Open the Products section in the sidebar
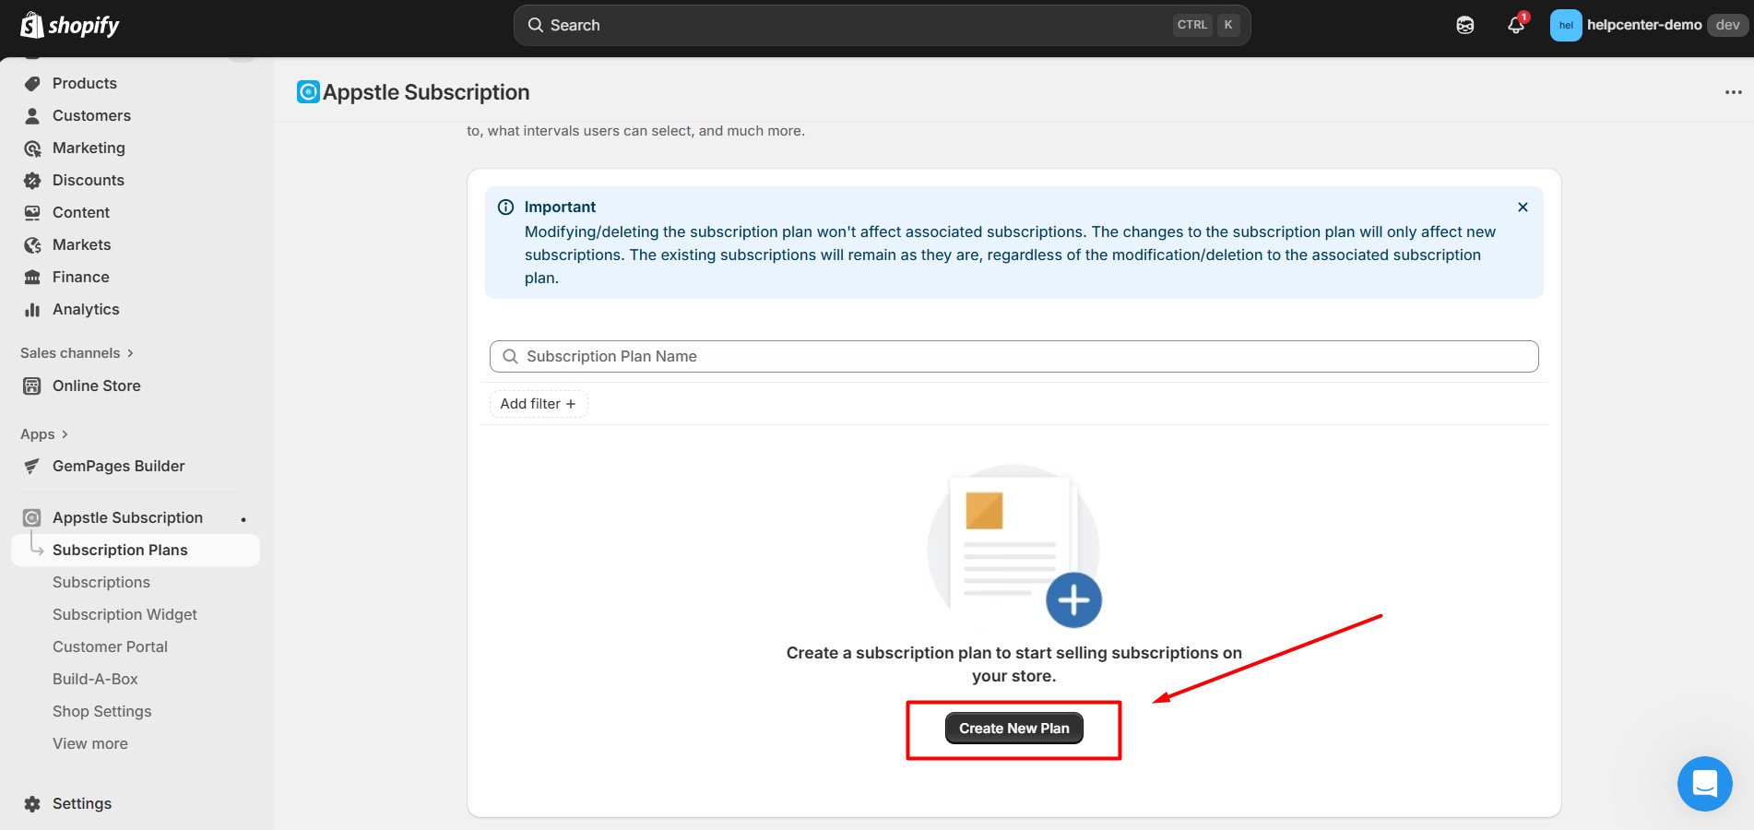 (x=84, y=83)
